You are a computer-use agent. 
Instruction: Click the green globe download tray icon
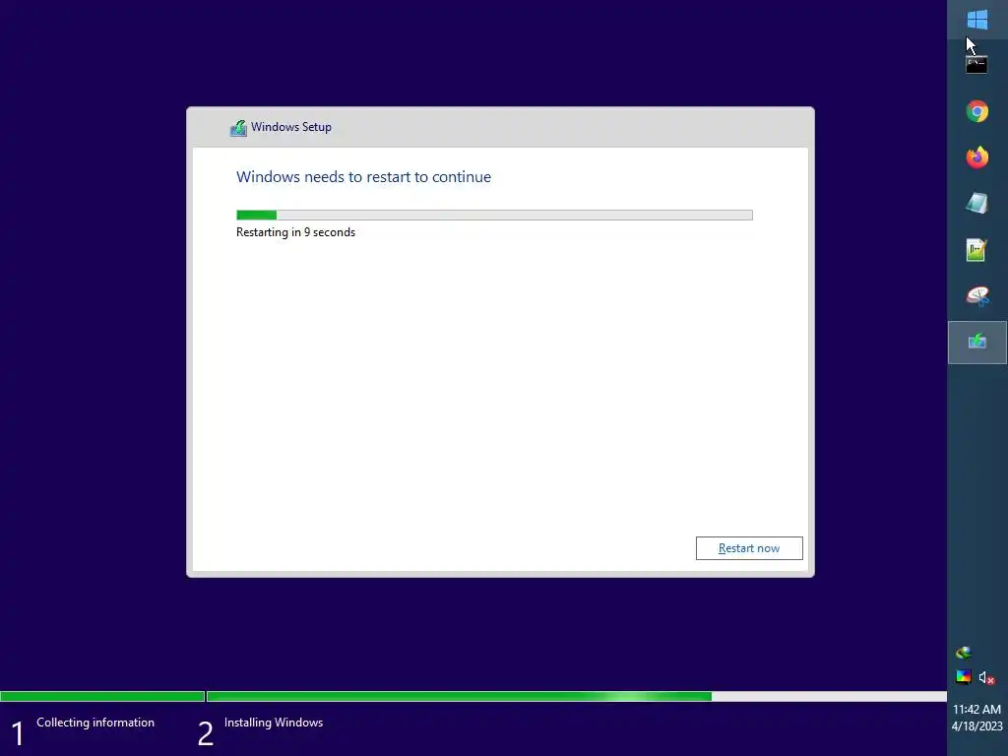click(x=963, y=654)
